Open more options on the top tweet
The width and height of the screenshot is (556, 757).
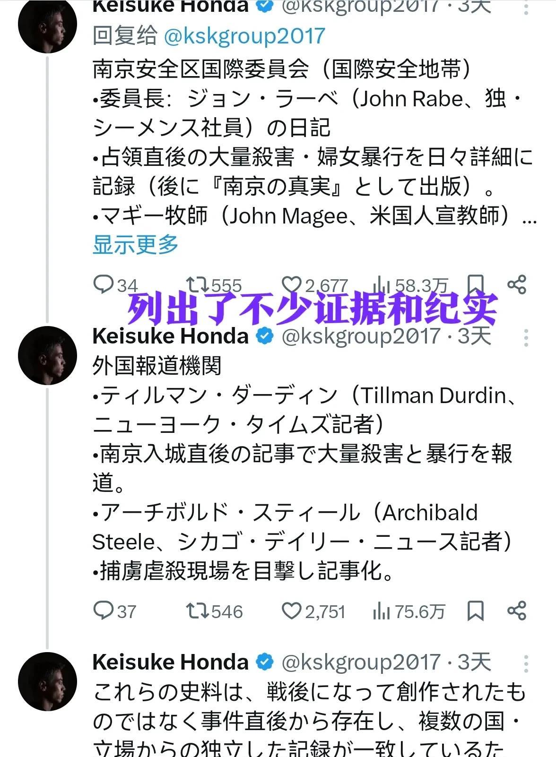(x=526, y=9)
